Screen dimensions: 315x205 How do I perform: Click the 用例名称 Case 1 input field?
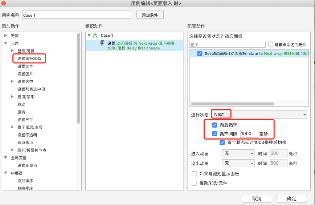[x=77, y=15]
